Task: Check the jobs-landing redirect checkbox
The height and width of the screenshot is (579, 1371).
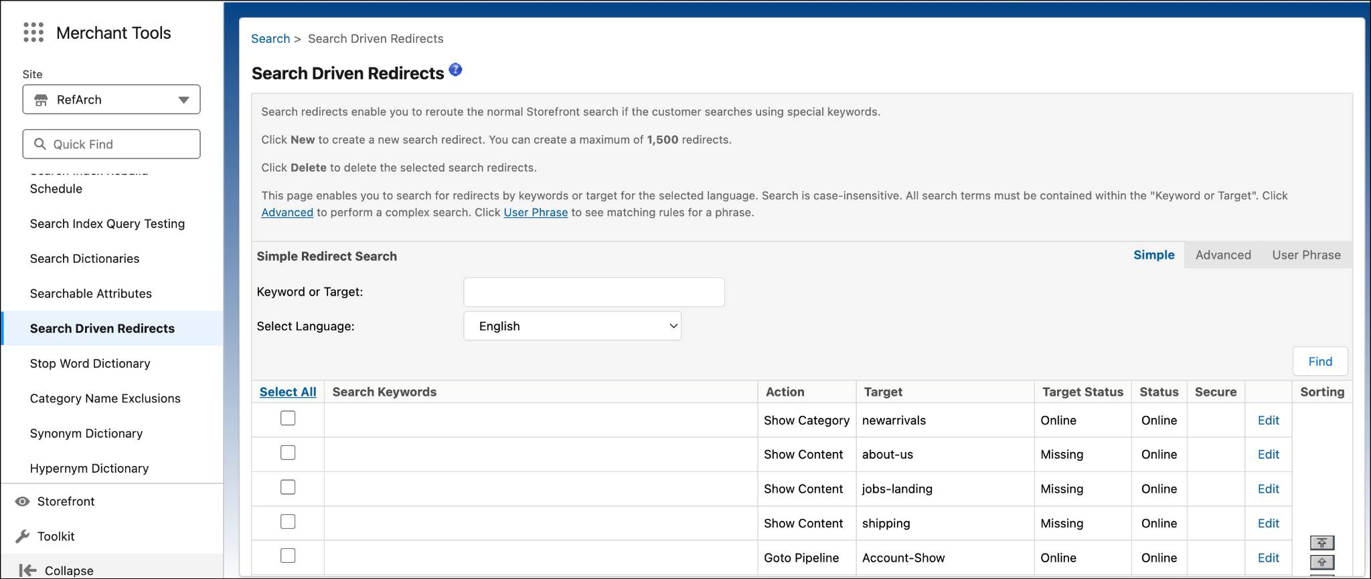Action: (x=288, y=487)
